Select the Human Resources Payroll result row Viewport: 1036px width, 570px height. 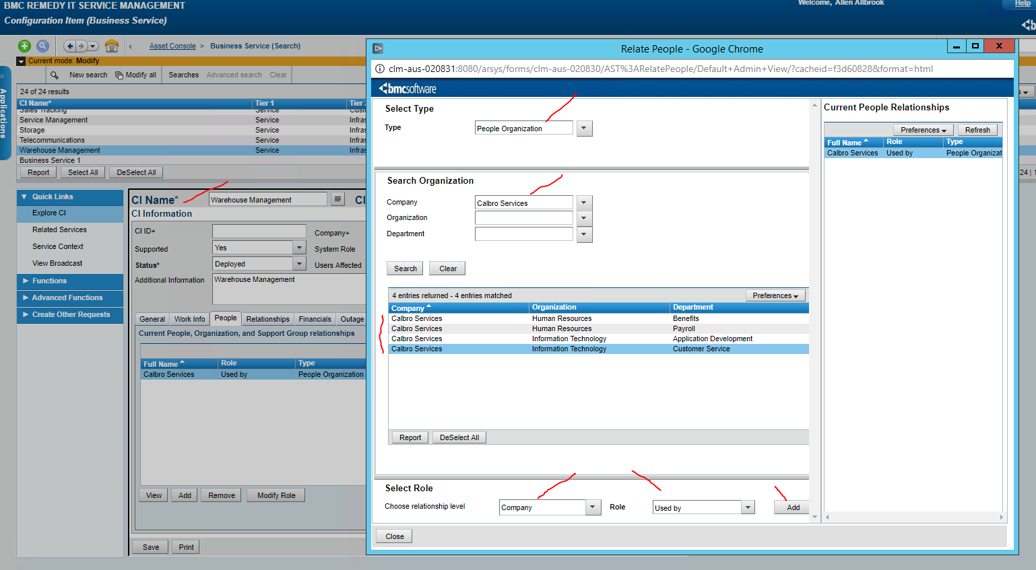pyautogui.click(x=598, y=328)
